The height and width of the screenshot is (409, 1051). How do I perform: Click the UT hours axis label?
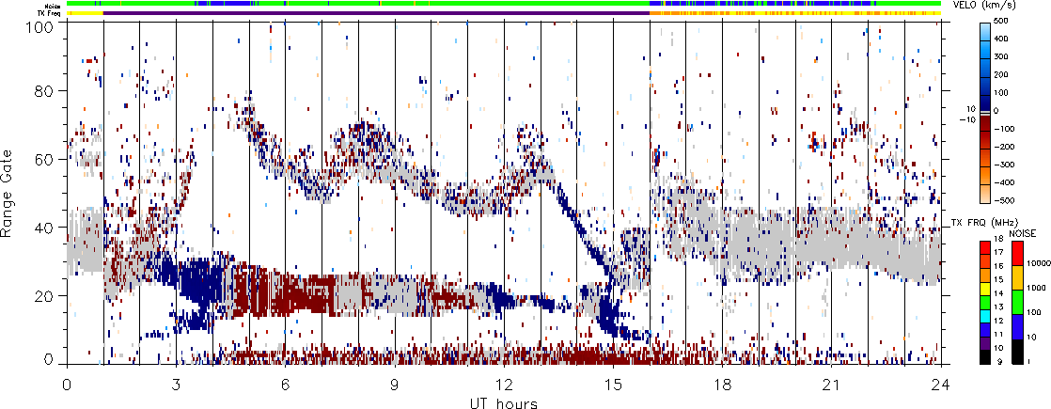point(503,401)
